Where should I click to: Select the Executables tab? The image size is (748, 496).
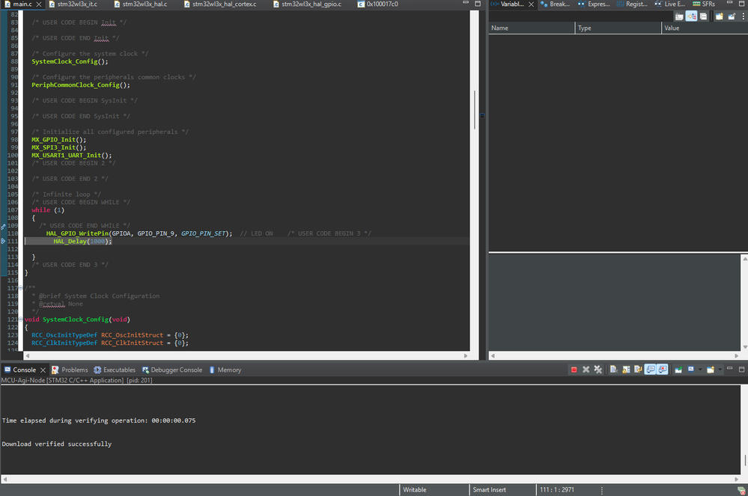tap(115, 370)
